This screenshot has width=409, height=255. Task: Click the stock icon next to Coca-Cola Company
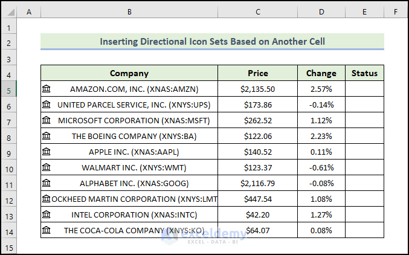click(x=47, y=230)
